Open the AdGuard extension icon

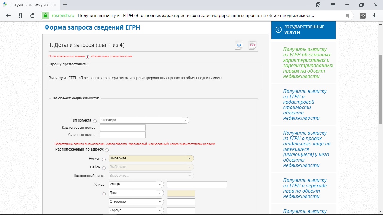click(363, 16)
